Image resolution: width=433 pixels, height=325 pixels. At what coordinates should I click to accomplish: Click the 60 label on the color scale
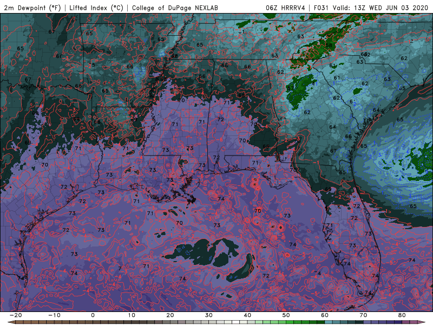tap(325, 315)
